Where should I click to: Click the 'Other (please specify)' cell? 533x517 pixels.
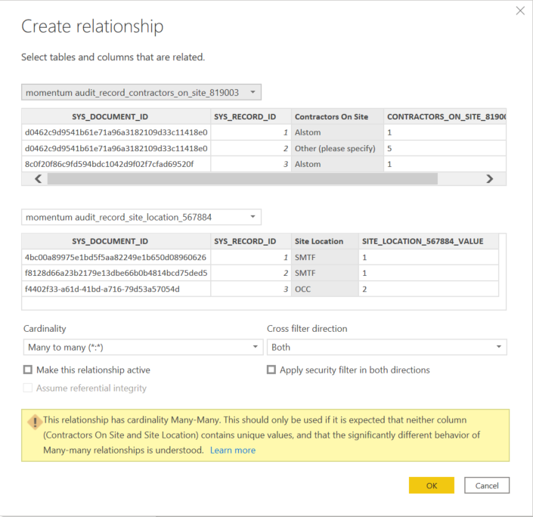point(337,149)
